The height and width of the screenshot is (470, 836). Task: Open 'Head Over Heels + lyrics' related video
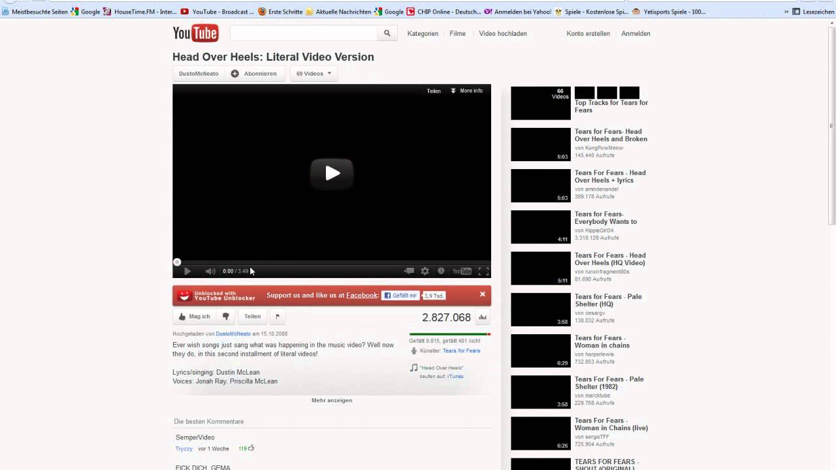click(610, 176)
